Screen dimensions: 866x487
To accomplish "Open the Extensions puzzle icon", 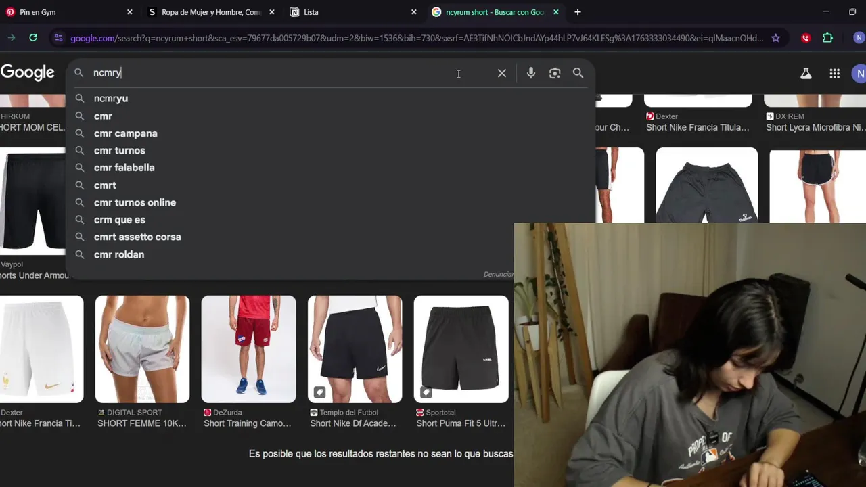I will pyautogui.click(x=827, y=38).
